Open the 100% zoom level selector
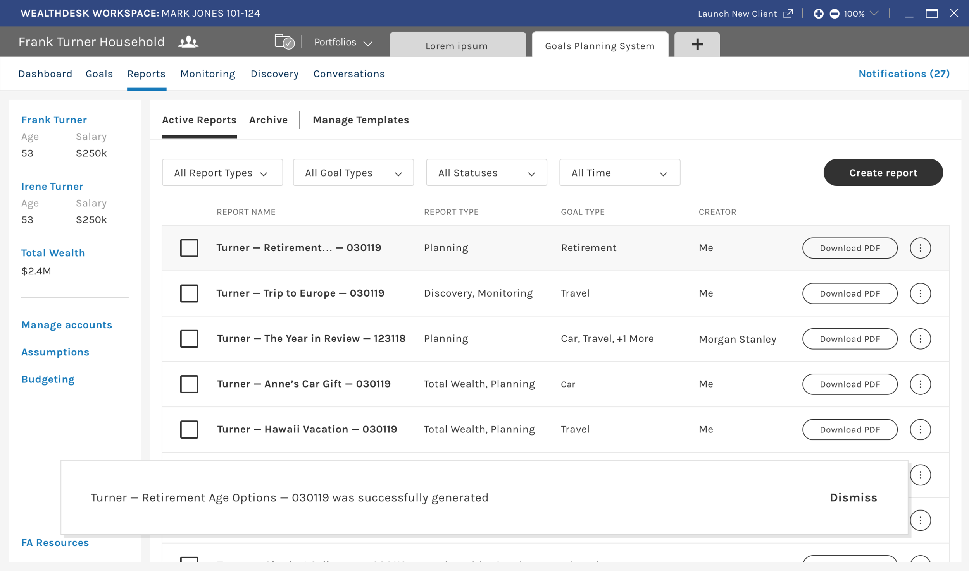The width and height of the screenshot is (969, 571). click(861, 14)
